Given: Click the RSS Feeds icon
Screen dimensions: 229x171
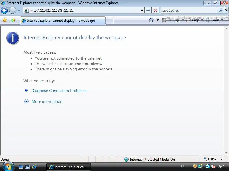Looking at the screenshot, I should (x=164, y=20).
